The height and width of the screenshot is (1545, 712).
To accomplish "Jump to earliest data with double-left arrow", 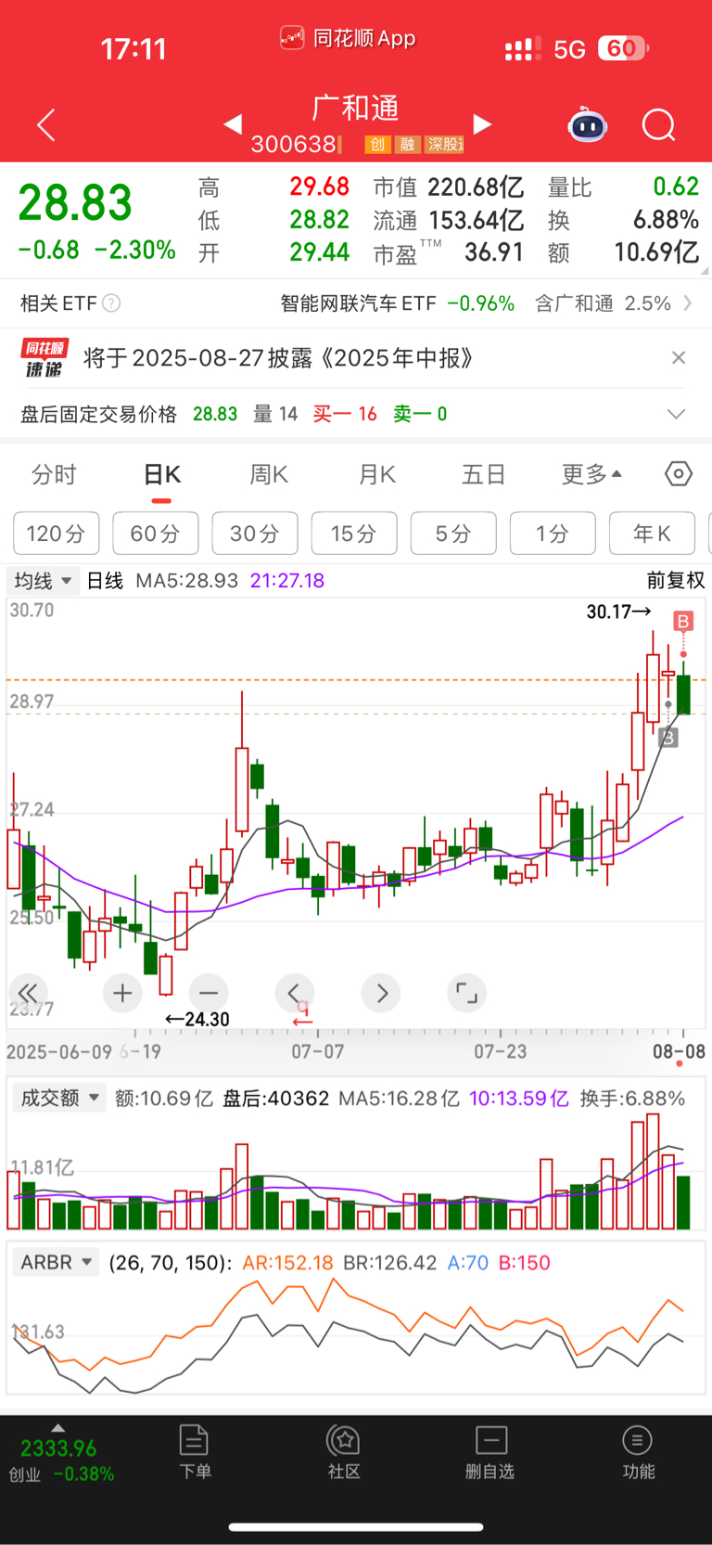I will pyautogui.click(x=28, y=993).
